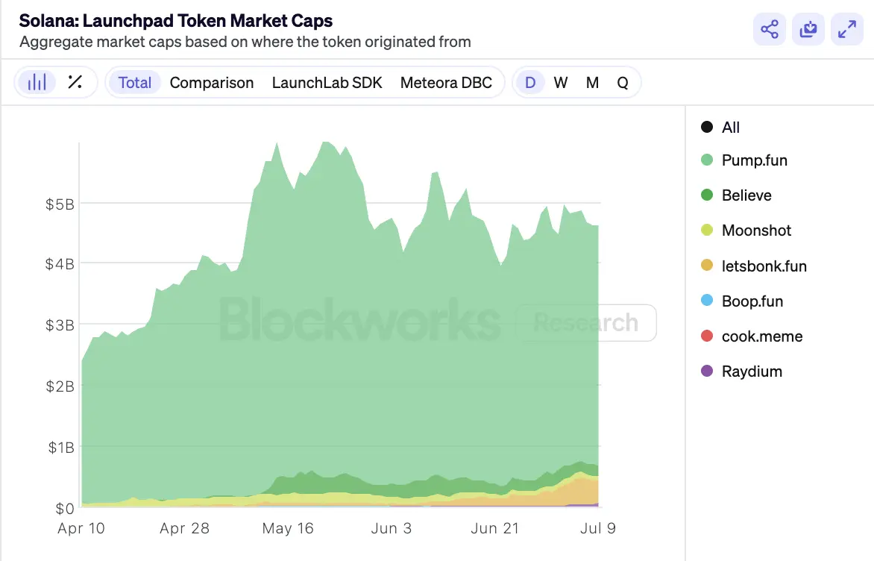Switch to absolute bar chart view
This screenshot has height=561, width=874.
37,82
